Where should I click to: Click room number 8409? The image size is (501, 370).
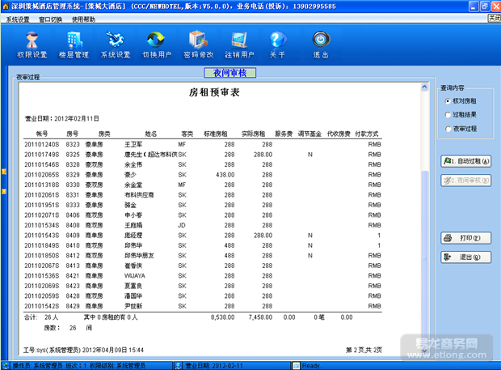pyautogui.click(x=73, y=236)
